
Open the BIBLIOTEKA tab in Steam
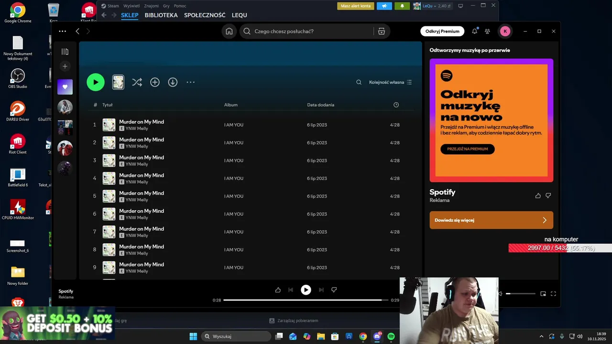pos(161,15)
